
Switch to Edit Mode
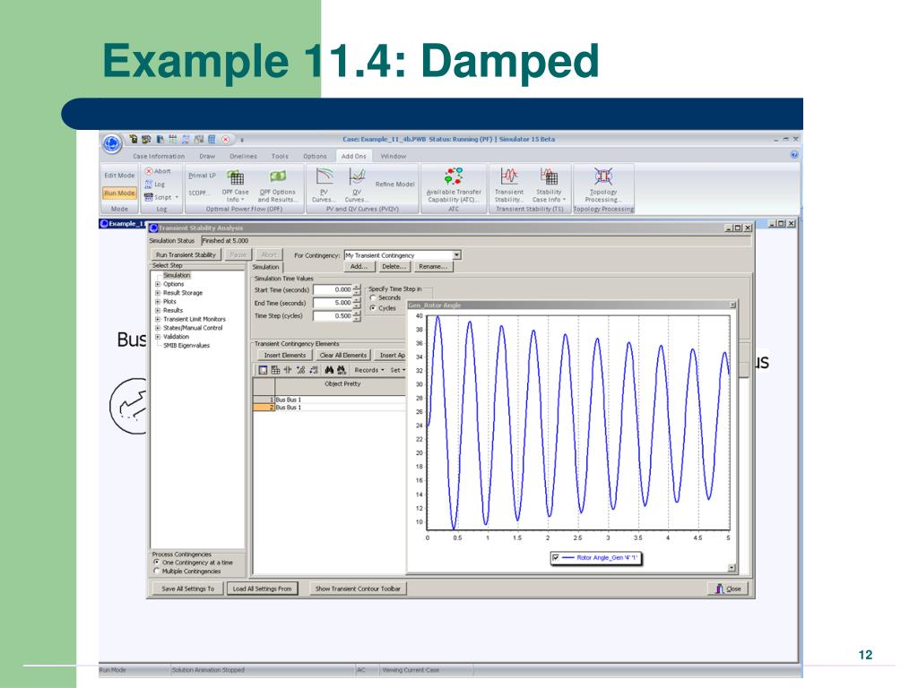(119, 176)
